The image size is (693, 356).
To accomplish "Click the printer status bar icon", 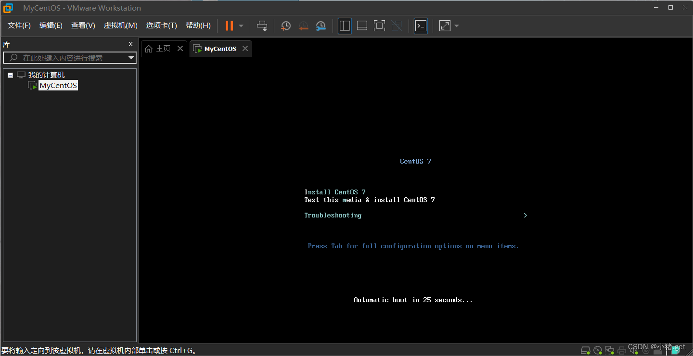I will tap(622, 350).
